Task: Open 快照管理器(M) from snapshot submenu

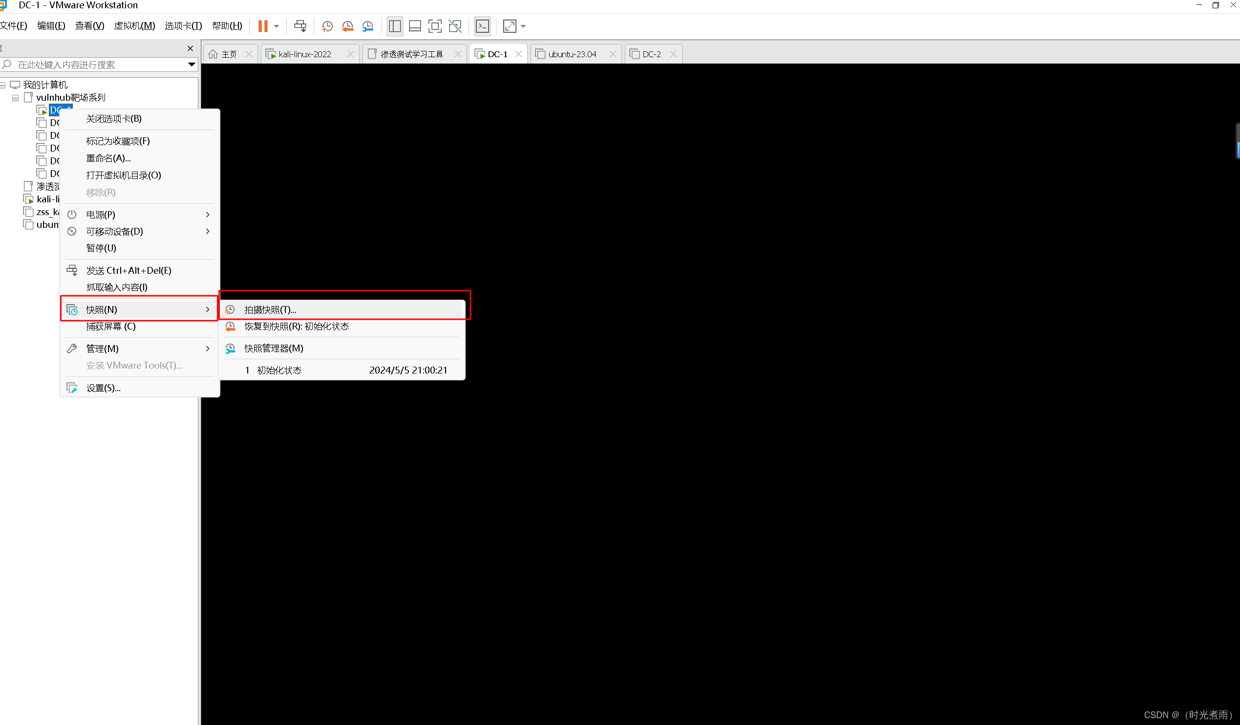Action: pos(342,349)
